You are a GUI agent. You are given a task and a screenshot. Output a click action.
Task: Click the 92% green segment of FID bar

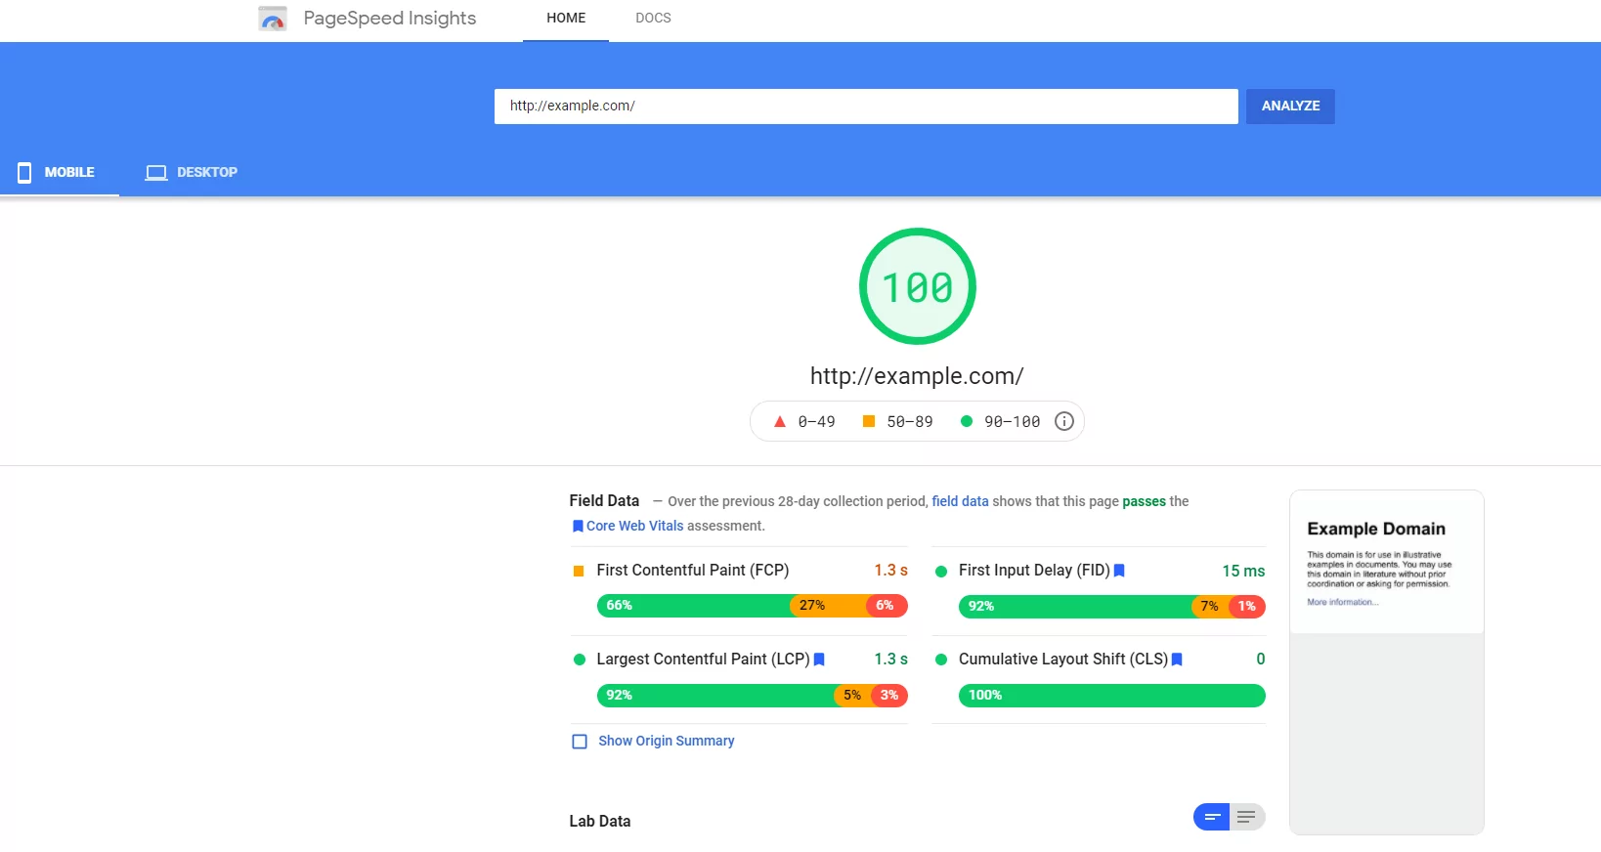(1075, 607)
